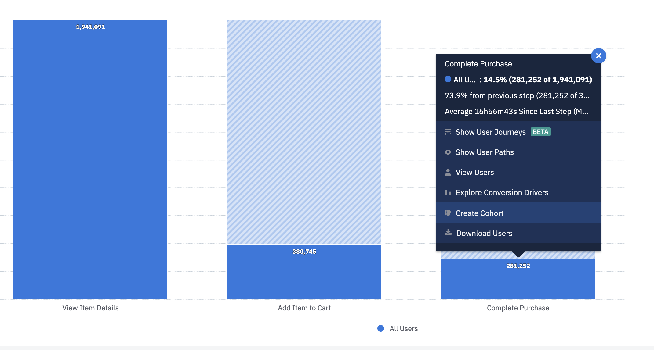Close the Complete Purchase tooltip popup
Viewport: 654px width, 350px height.
tap(598, 56)
